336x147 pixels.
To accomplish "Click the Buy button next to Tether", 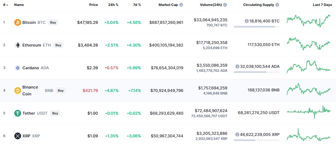I will 55,113.
